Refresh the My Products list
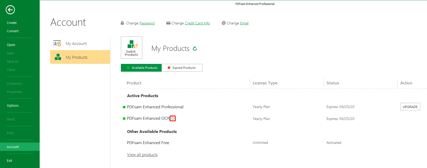Screen dimensions: 427x168 [195, 49]
